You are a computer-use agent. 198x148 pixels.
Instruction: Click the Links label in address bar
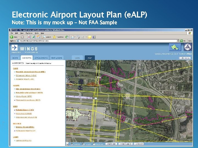click(x=190, y=41)
